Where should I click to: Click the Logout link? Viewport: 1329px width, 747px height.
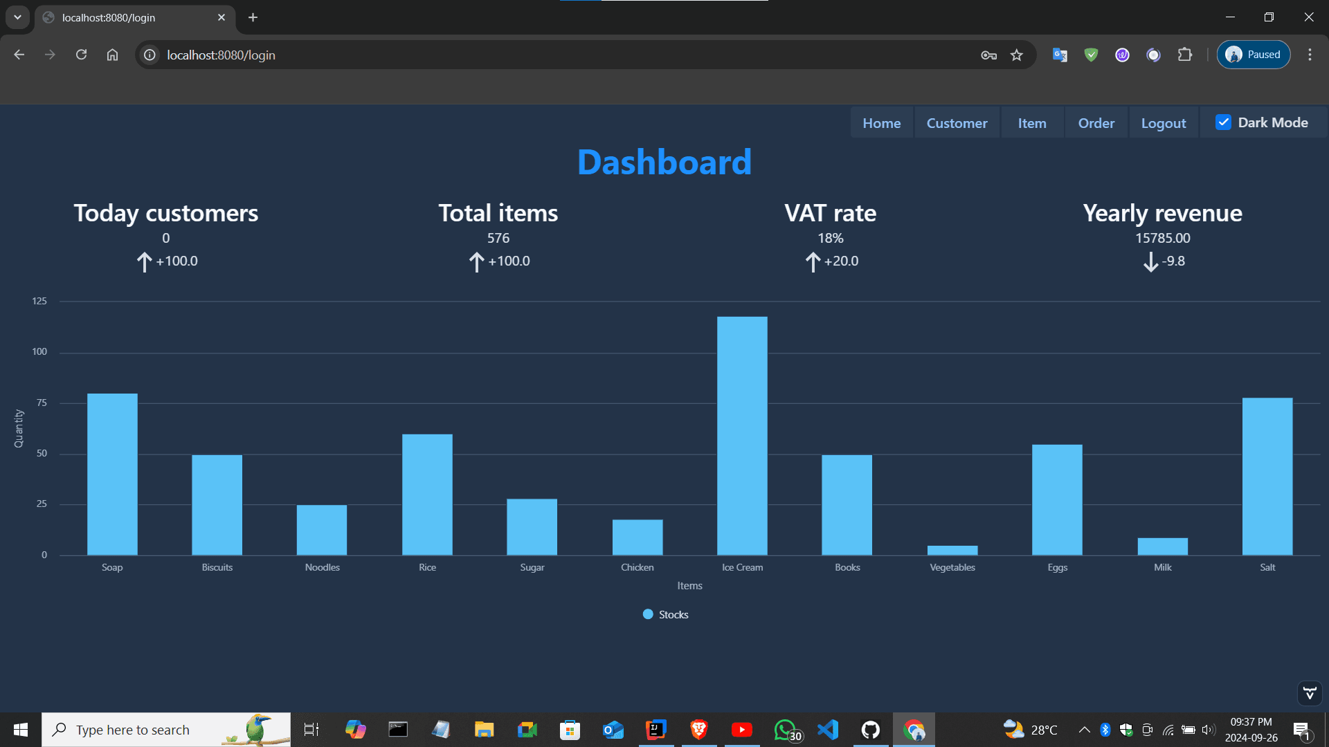tap(1163, 123)
